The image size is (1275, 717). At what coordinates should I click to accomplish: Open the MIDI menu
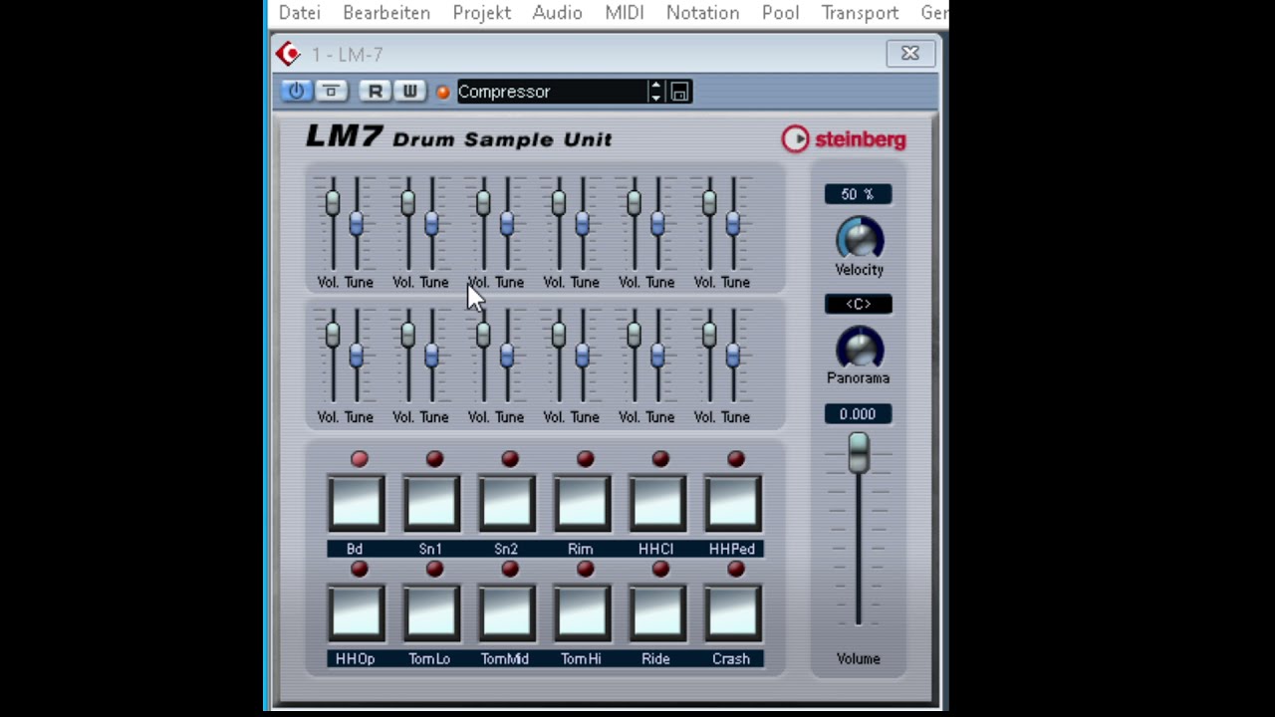click(x=625, y=13)
